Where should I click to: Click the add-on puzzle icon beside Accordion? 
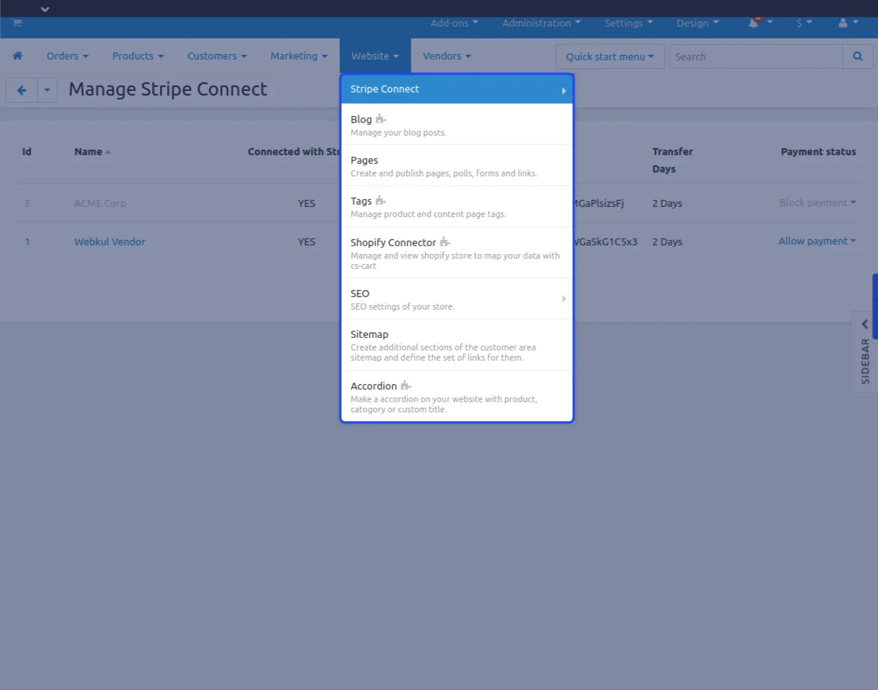point(406,385)
